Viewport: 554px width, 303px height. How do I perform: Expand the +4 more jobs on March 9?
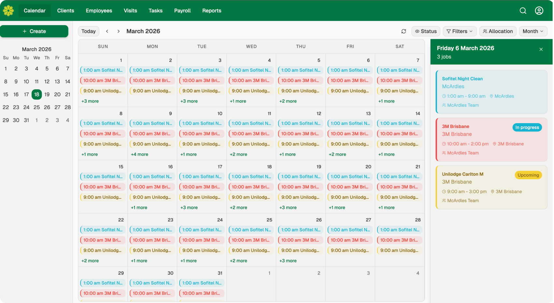click(139, 154)
